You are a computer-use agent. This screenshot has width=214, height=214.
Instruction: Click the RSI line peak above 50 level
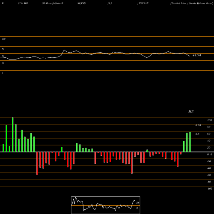tap(64, 50)
